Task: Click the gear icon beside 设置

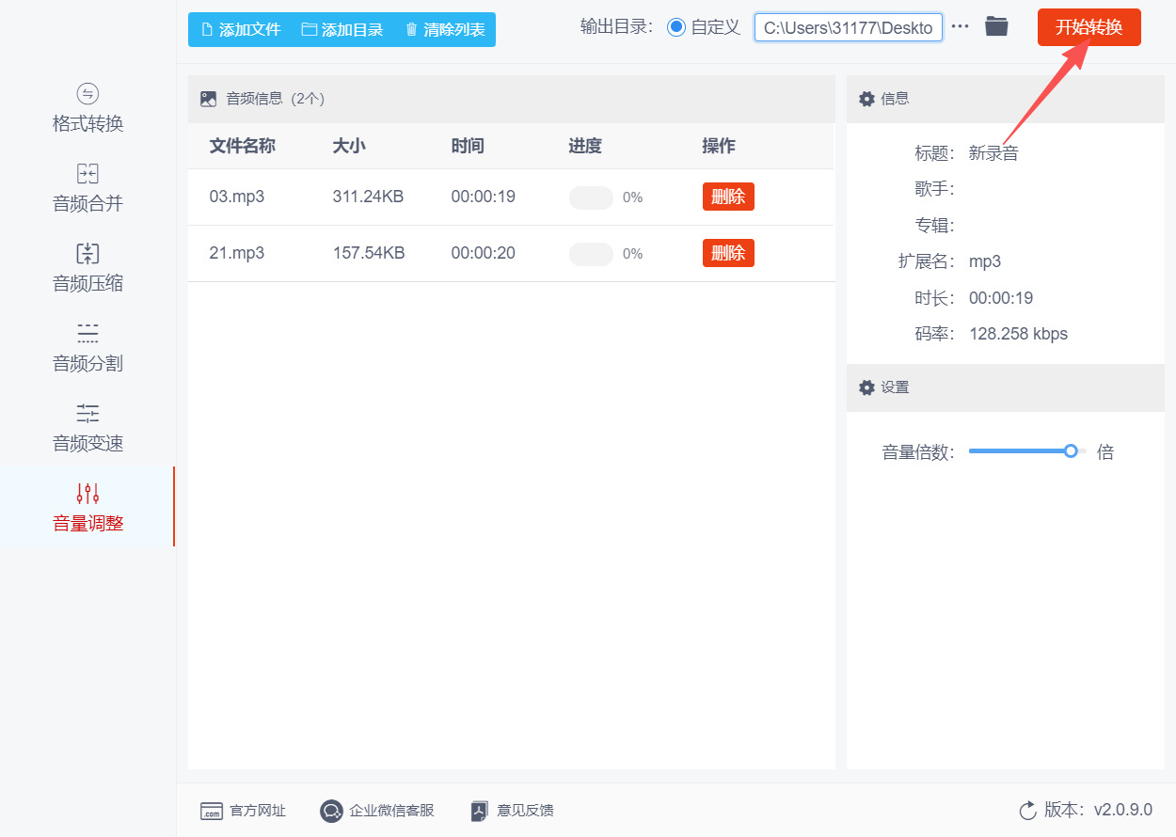Action: coord(866,387)
